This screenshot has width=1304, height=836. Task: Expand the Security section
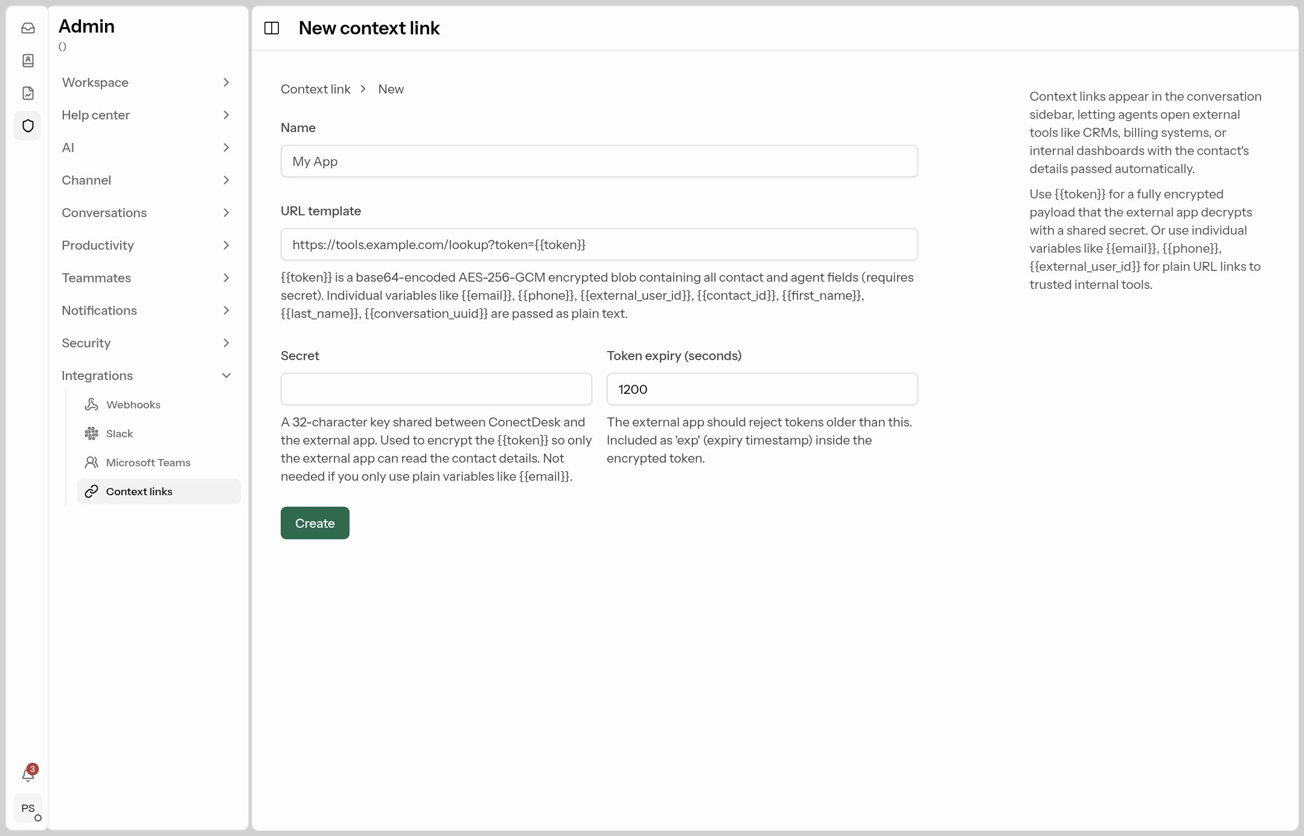(x=147, y=343)
